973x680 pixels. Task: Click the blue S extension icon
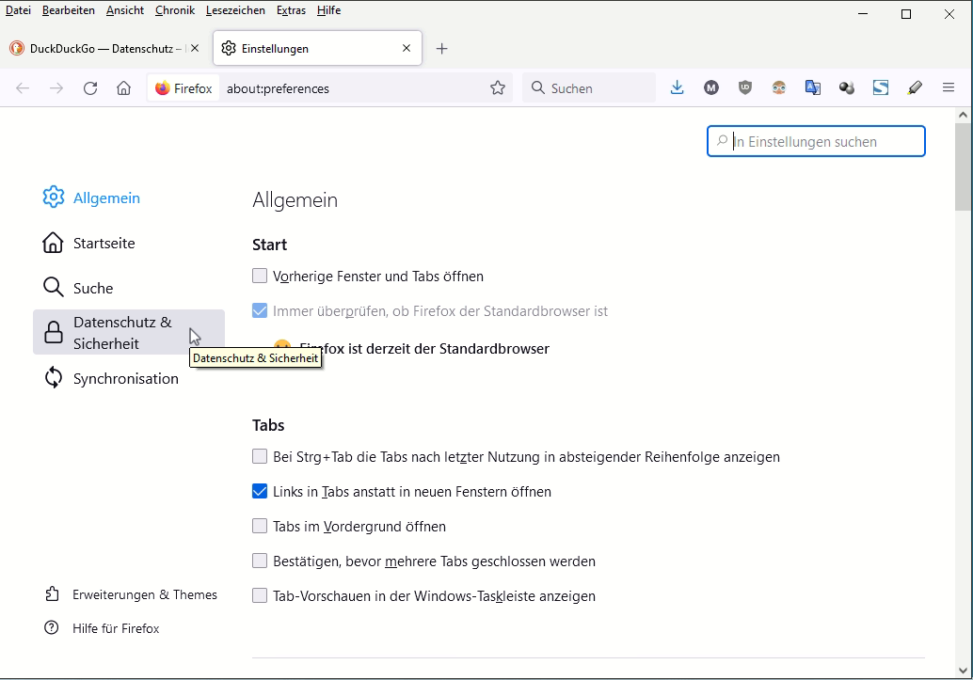pos(881,88)
